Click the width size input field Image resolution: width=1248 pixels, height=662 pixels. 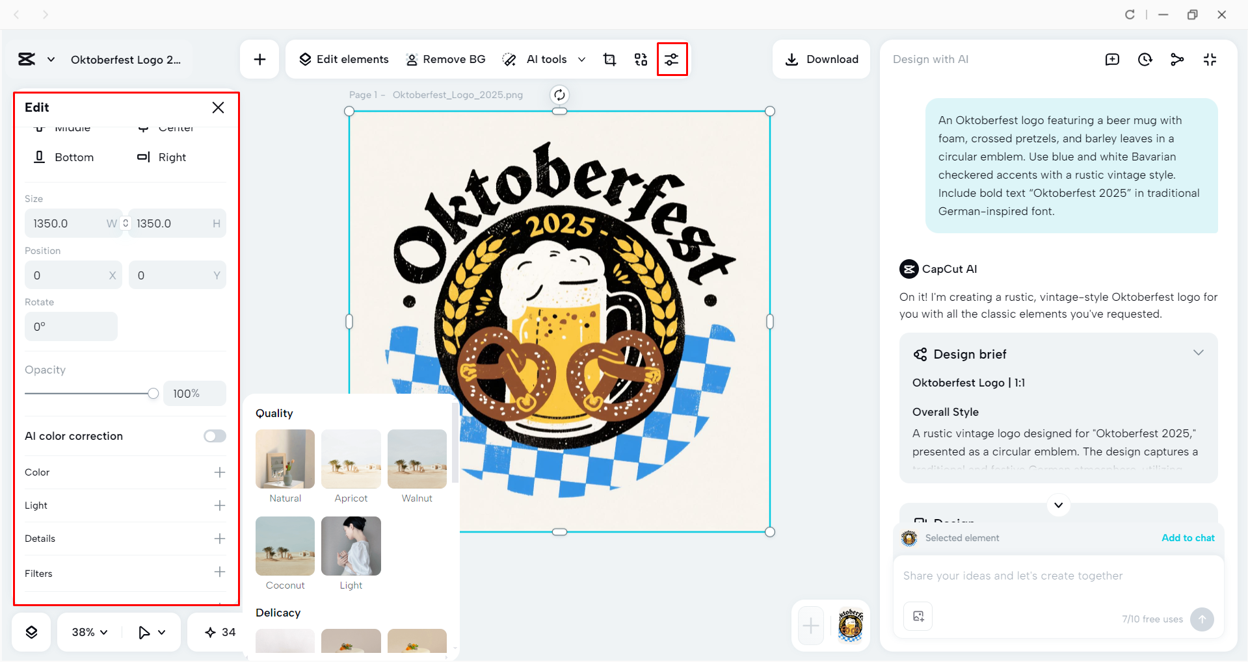click(x=73, y=223)
